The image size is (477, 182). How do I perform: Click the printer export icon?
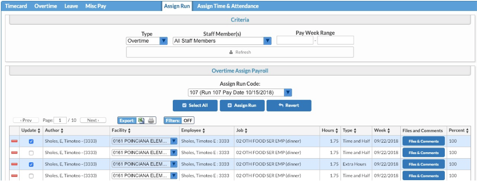pyautogui.click(x=151, y=121)
